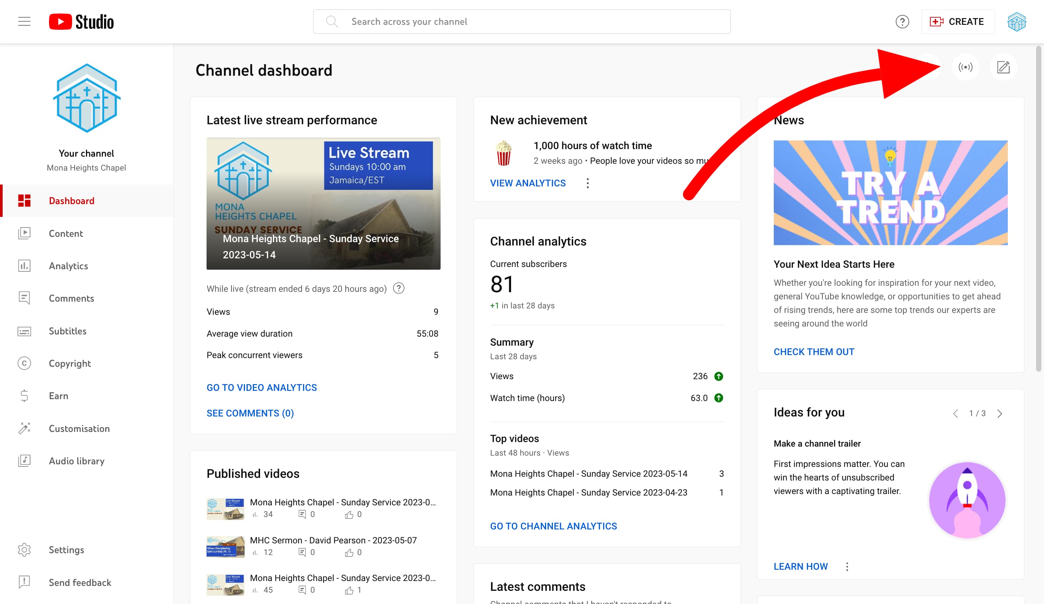Click the create post pencil icon
Image resolution: width=1044 pixels, height=604 pixels.
tap(1003, 67)
